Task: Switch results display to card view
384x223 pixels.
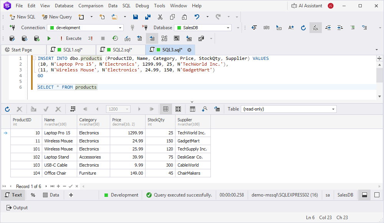Action: click(x=178, y=109)
